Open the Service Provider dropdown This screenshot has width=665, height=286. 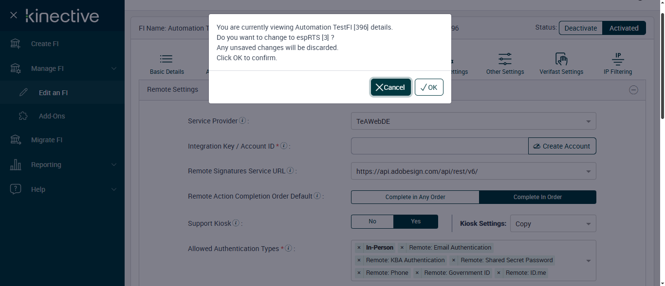(x=473, y=121)
